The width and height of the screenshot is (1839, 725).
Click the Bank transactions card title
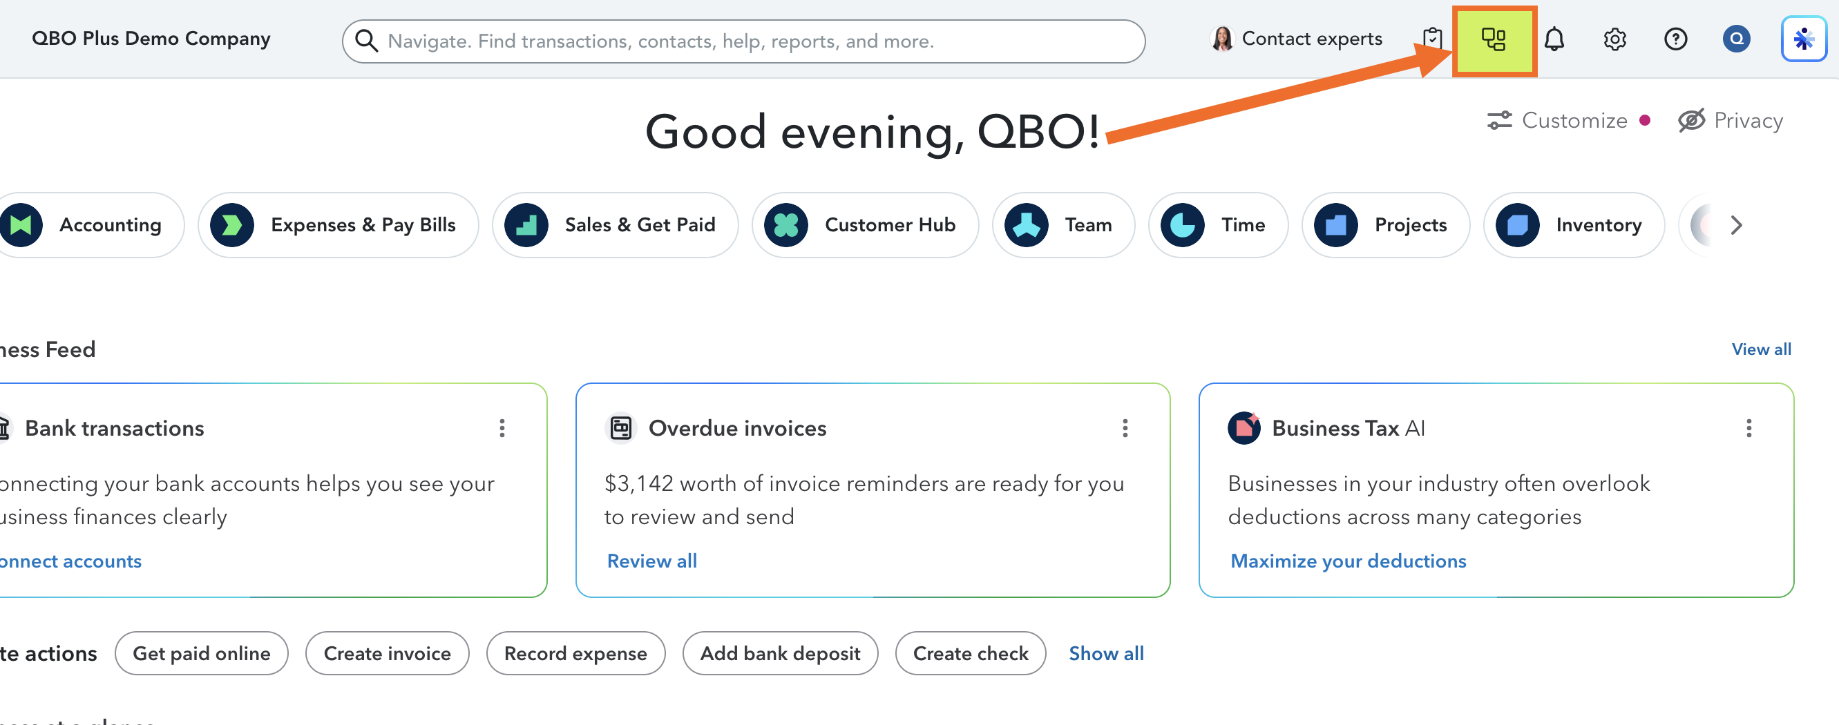coord(114,428)
